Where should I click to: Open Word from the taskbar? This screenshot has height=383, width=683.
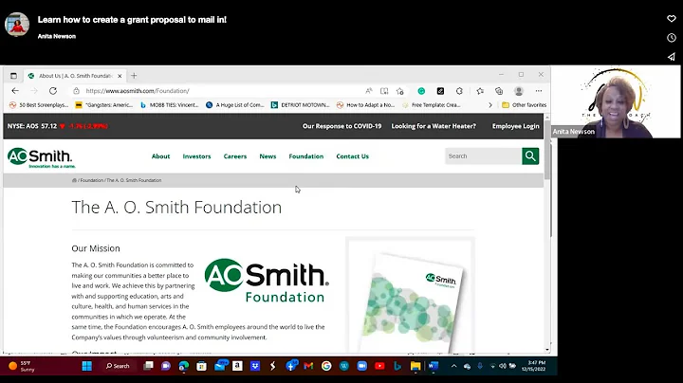click(x=433, y=366)
